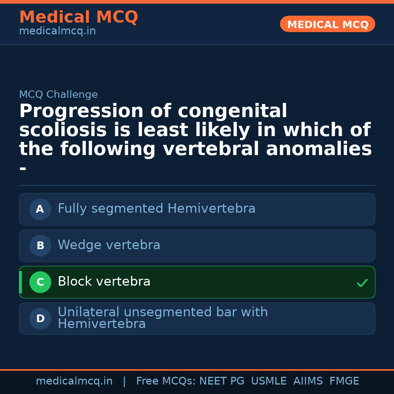Select the Block vertebra answer
394x394 pixels.
tap(104, 282)
